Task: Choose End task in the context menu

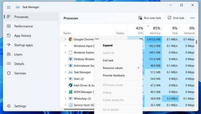Action: coord(108,60)
